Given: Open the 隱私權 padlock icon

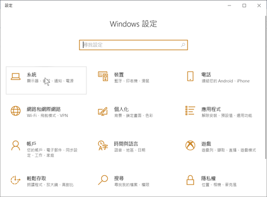Looking at the screenshot, I should [x=190, y=180].
